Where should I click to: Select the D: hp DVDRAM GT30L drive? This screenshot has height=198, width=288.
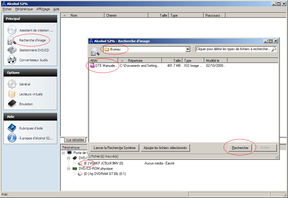[x=105, y=174]
